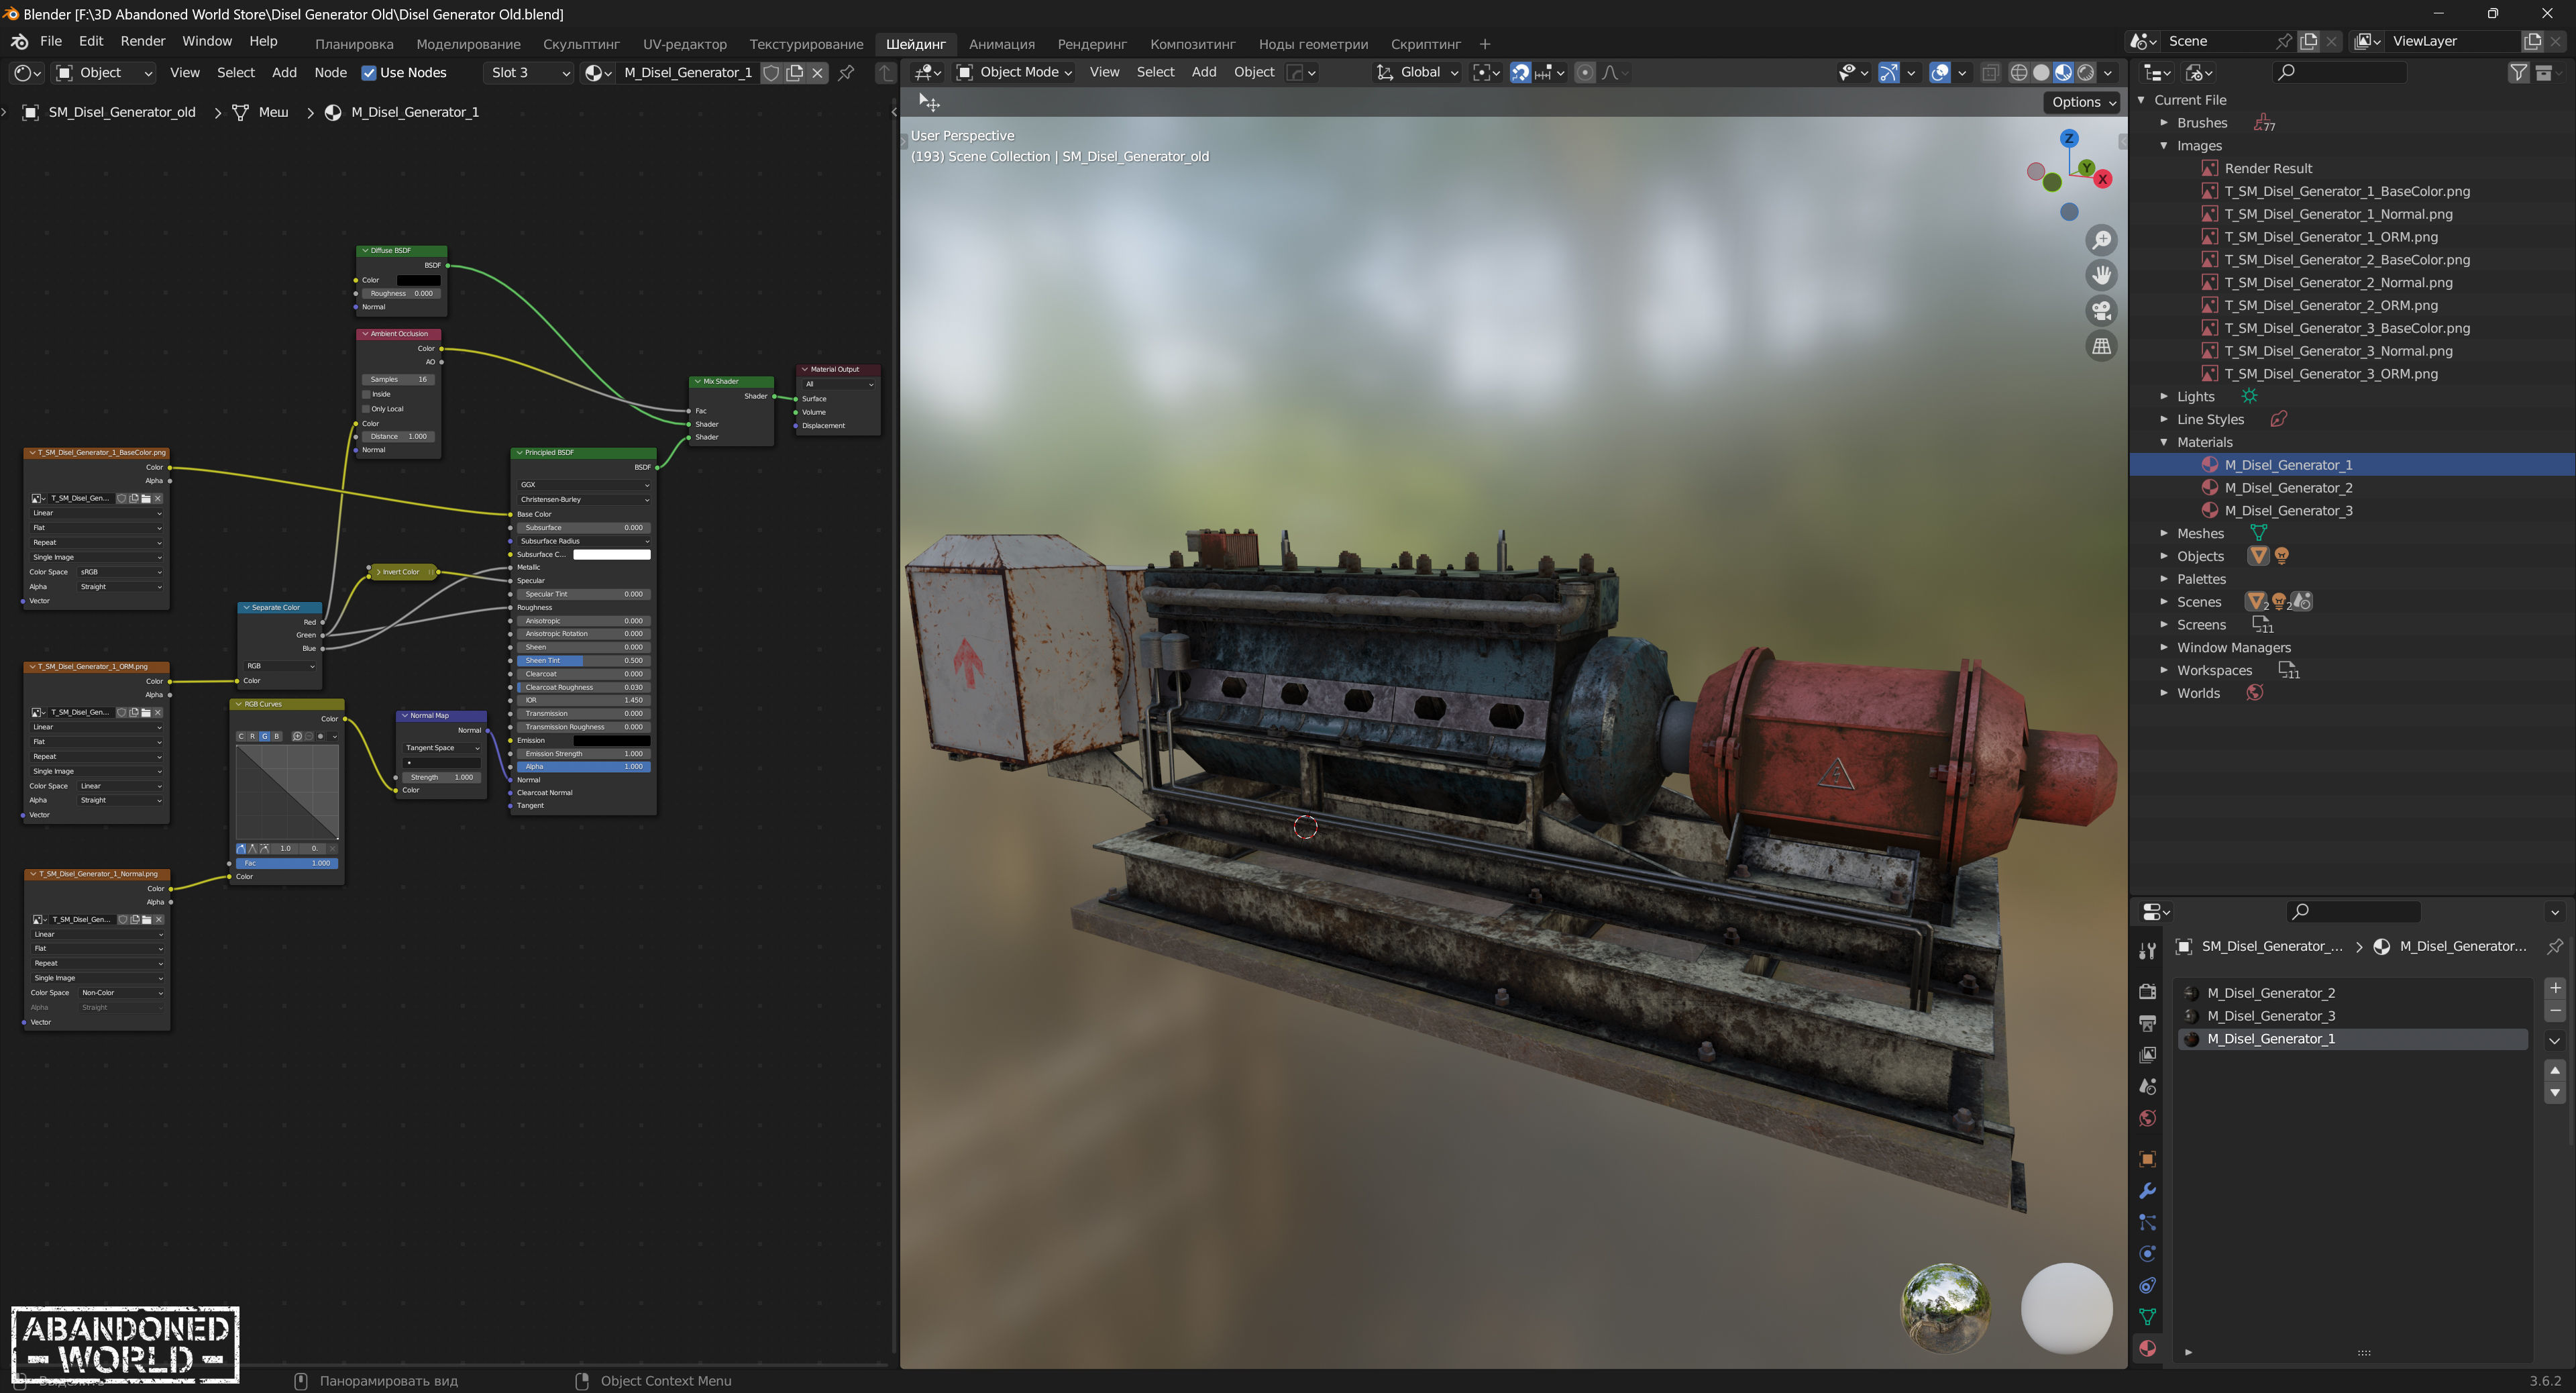Select M_Disel_Generator_3 material slot in properties

2352,1016
